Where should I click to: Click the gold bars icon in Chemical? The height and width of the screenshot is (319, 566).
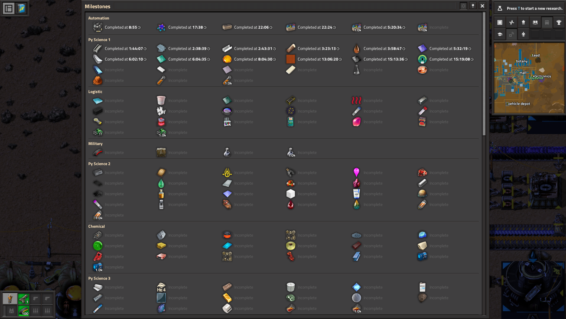(161, 246)
